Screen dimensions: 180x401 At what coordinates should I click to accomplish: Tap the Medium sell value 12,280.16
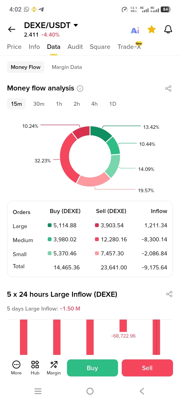[x=114, y=239]
